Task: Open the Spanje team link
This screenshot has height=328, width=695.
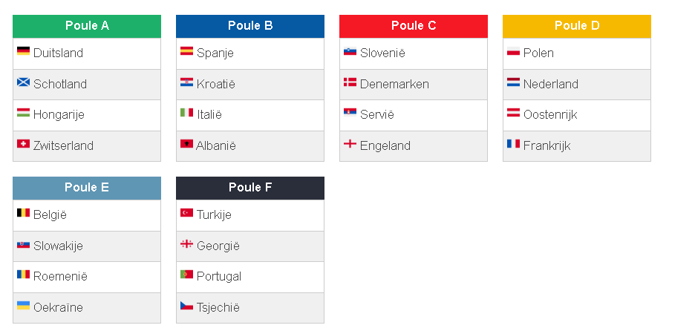Action: 215,53
